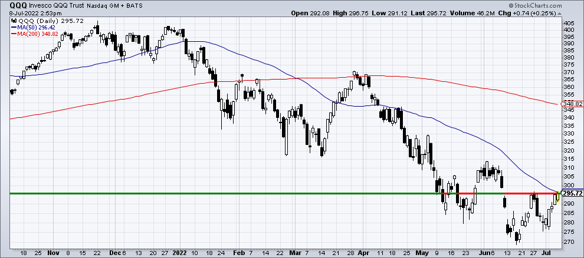This screenshot has width=584, height=258.
Task: Click the 15 date label in November
Action: pyautogui.click(x=83, y=253)
